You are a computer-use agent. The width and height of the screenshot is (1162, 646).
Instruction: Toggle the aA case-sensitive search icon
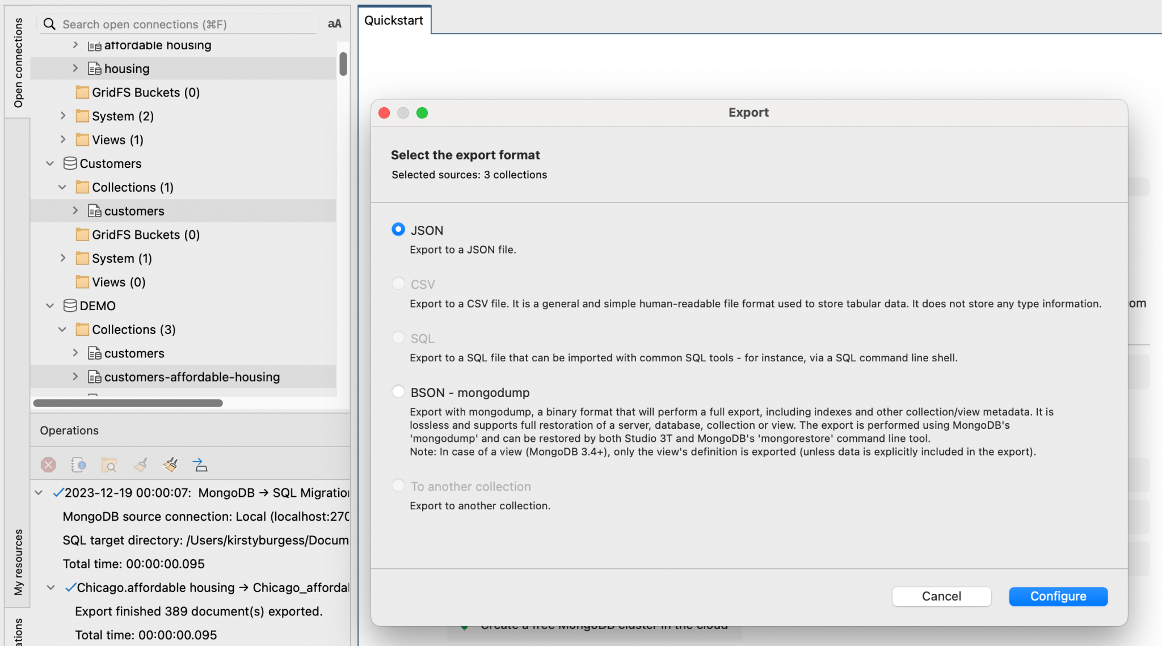334,24
